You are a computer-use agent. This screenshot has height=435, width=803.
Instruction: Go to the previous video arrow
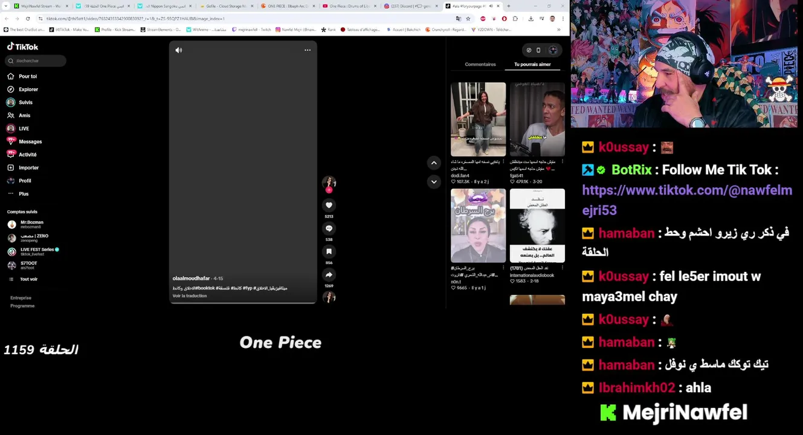[434, 163]
